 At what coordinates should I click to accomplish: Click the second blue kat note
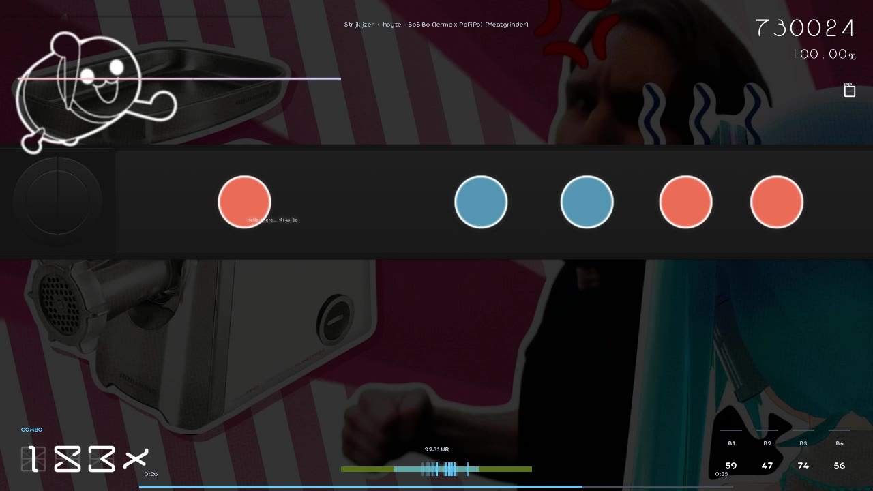tap(587, 202)
